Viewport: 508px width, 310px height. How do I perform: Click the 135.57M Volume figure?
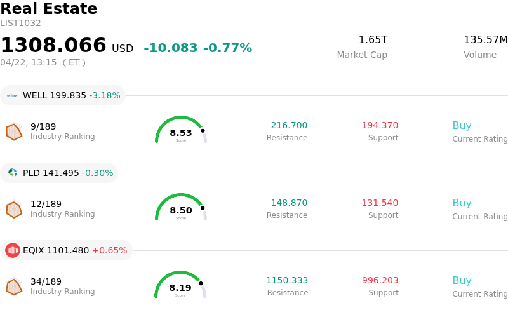485,40
